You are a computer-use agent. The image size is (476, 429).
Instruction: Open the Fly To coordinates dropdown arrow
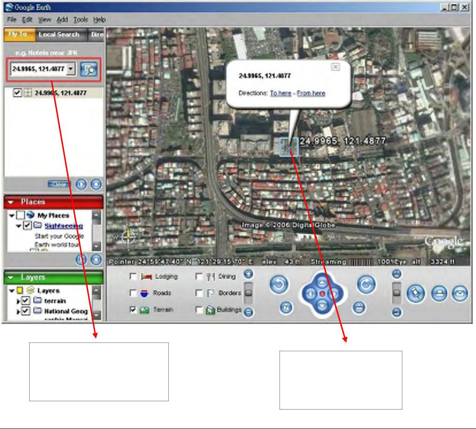click(x=71, y=69)
